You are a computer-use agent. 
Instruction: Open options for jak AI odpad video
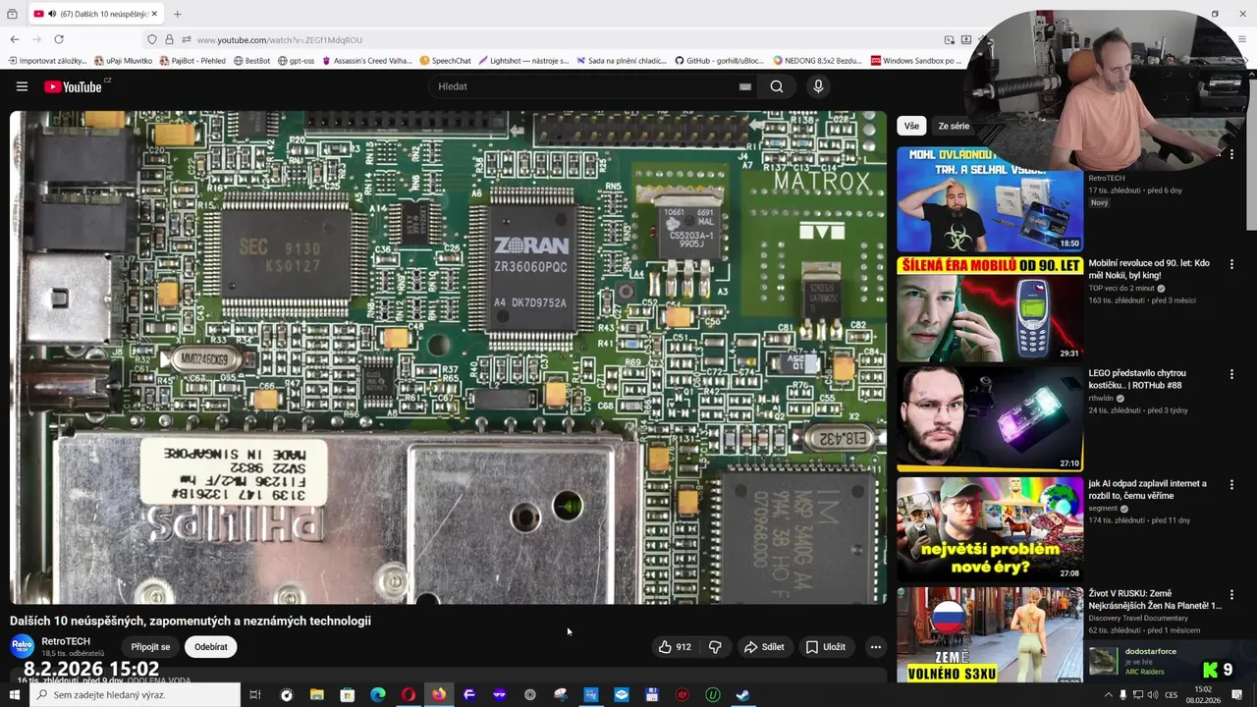tap(1231, 484)
